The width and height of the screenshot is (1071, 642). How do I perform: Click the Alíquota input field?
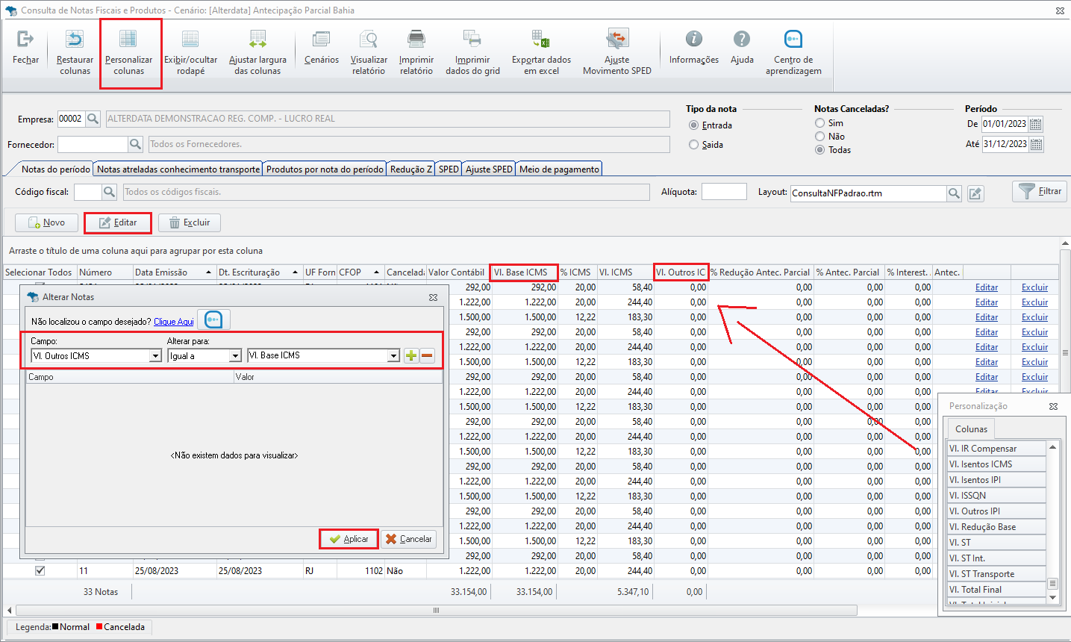coord(724,192)
